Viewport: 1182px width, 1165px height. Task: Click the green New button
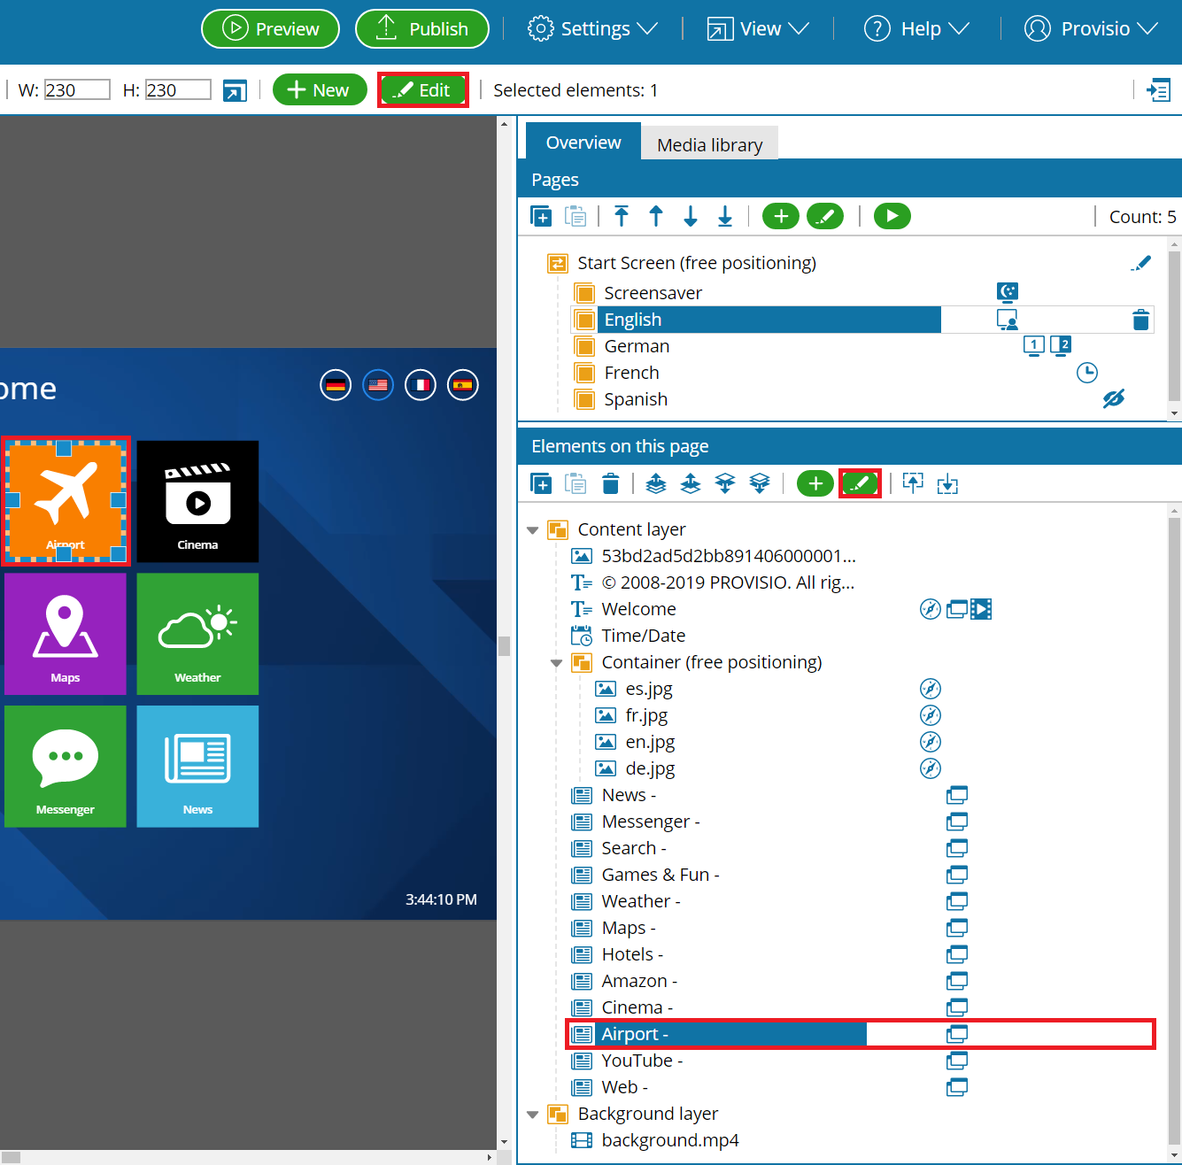click(x=319, y=90)
